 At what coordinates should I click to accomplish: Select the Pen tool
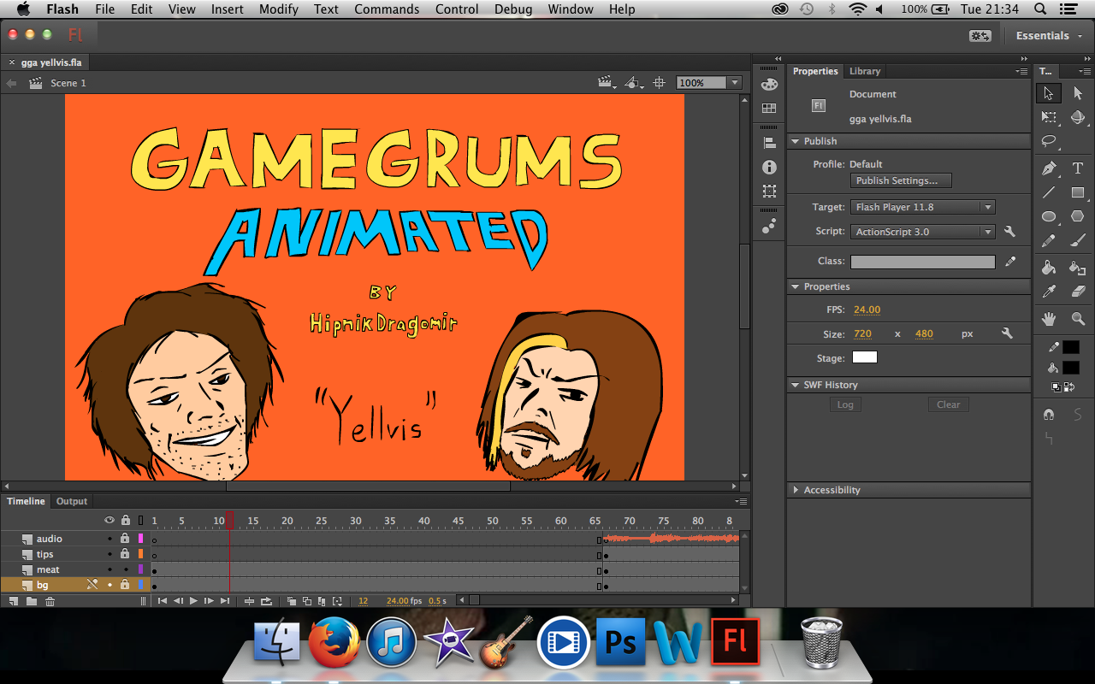[1049, 168]
